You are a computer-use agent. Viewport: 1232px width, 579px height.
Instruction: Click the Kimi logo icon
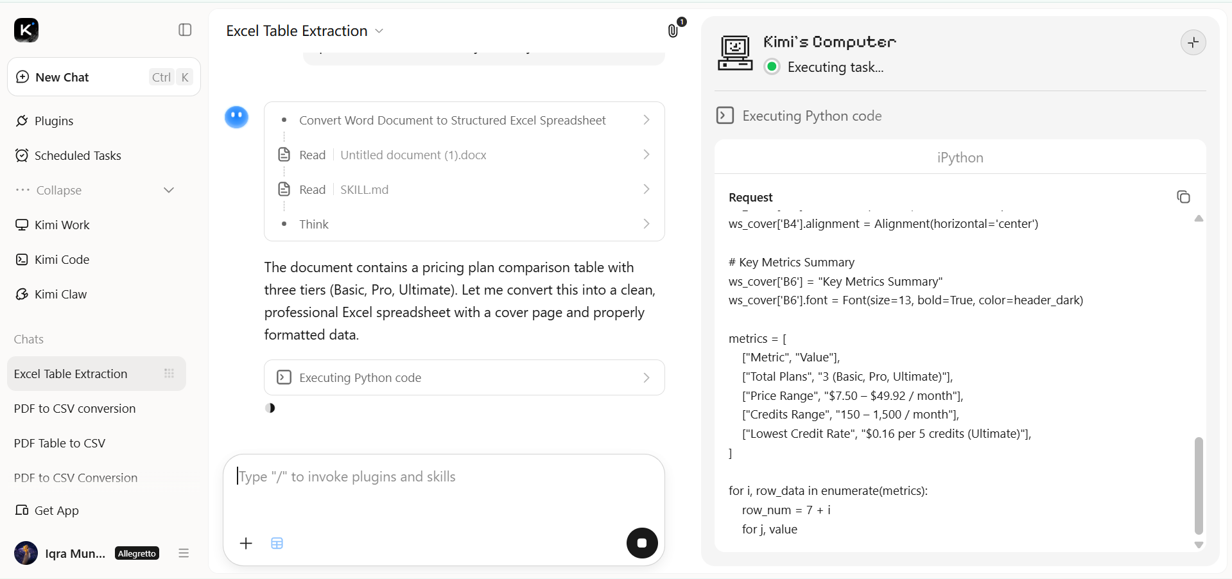[26, 30]
